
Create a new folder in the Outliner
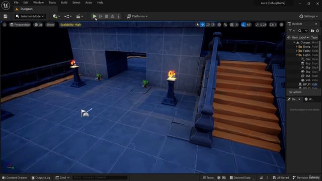click(312, 31)
